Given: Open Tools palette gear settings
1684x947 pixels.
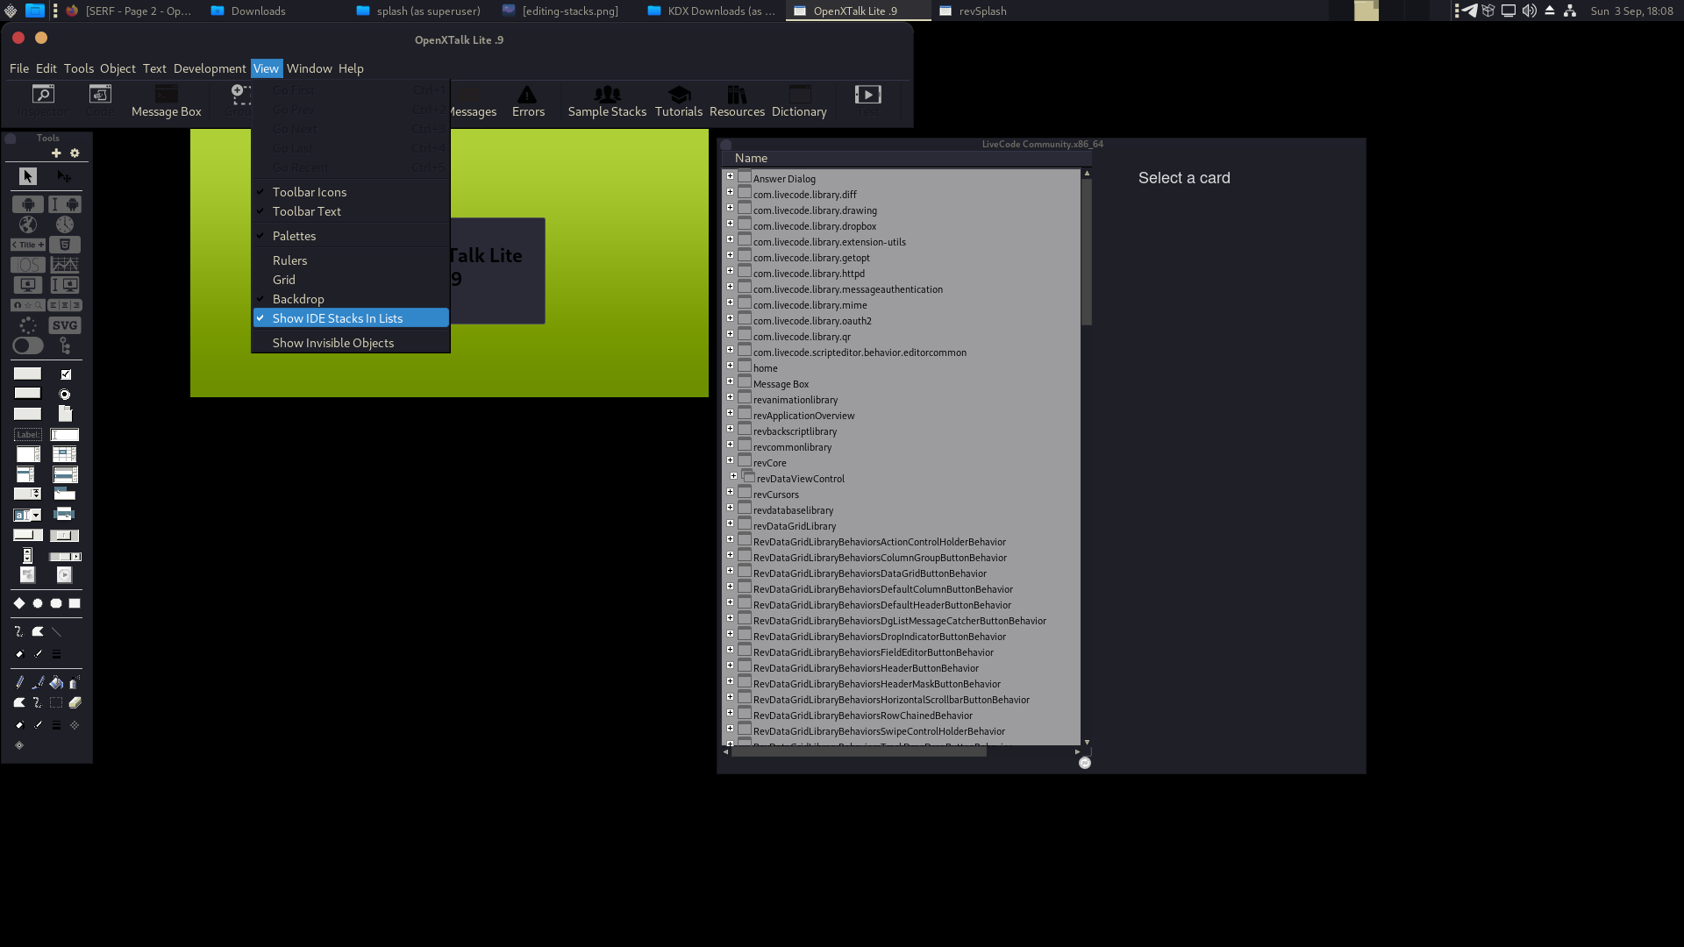Looking at the screenshot, I should pyautogui.click(x=75, y=153).
